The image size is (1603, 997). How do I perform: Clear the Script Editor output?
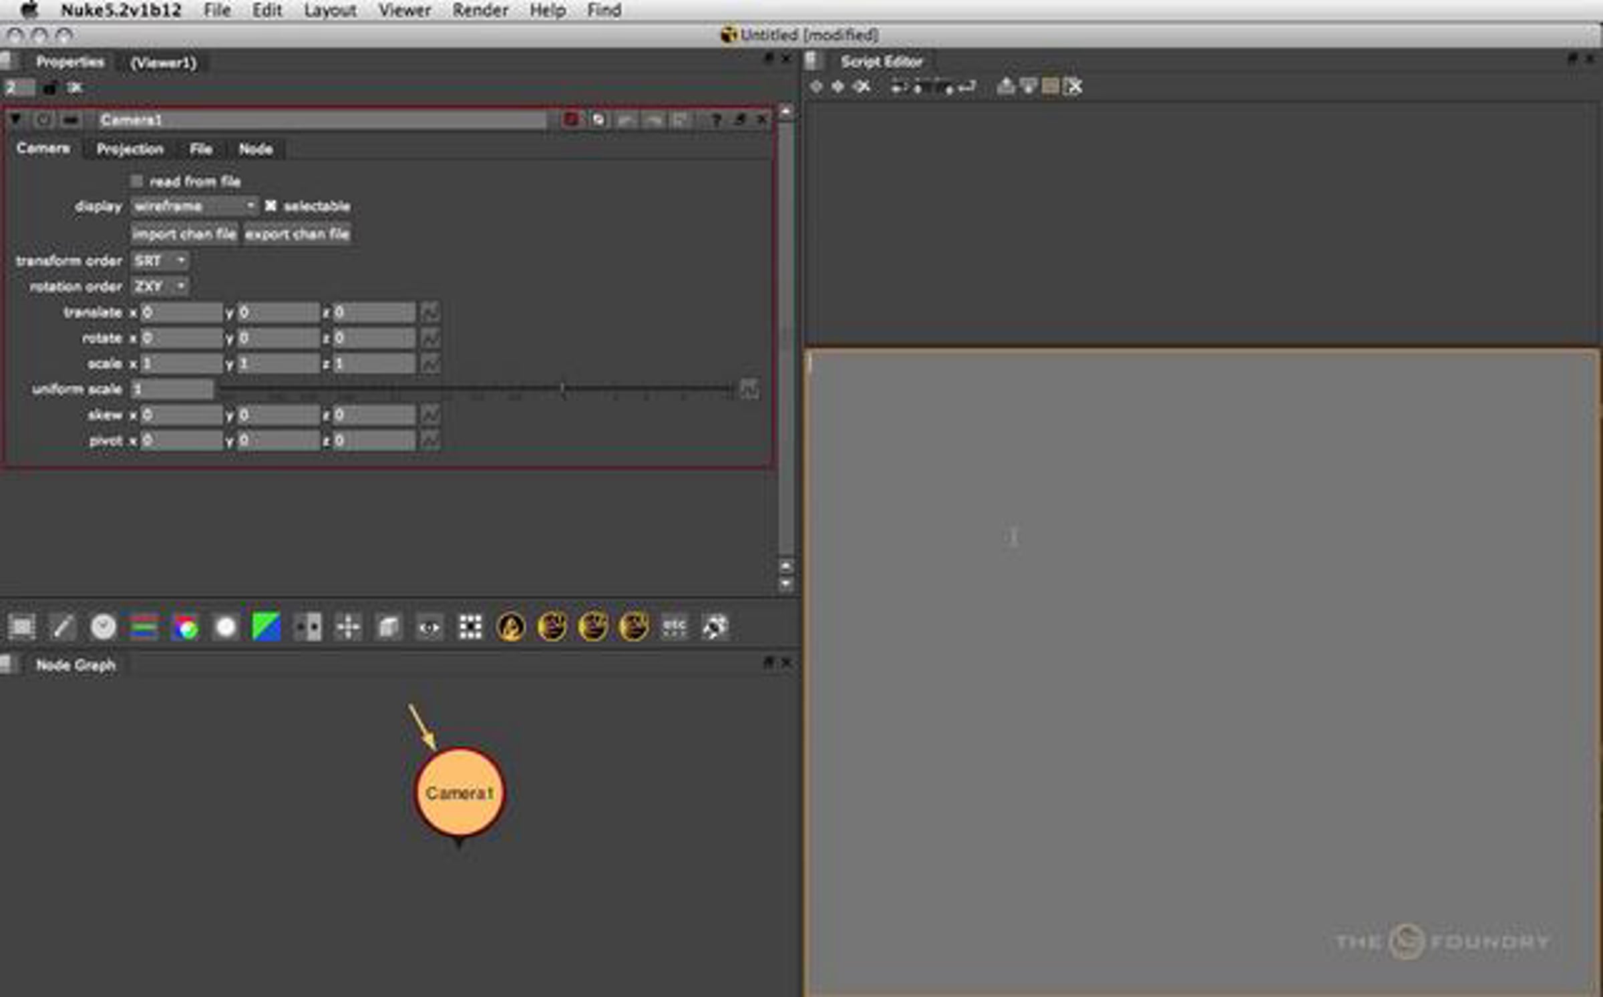pyautogui.click(x=1073, y=87)
